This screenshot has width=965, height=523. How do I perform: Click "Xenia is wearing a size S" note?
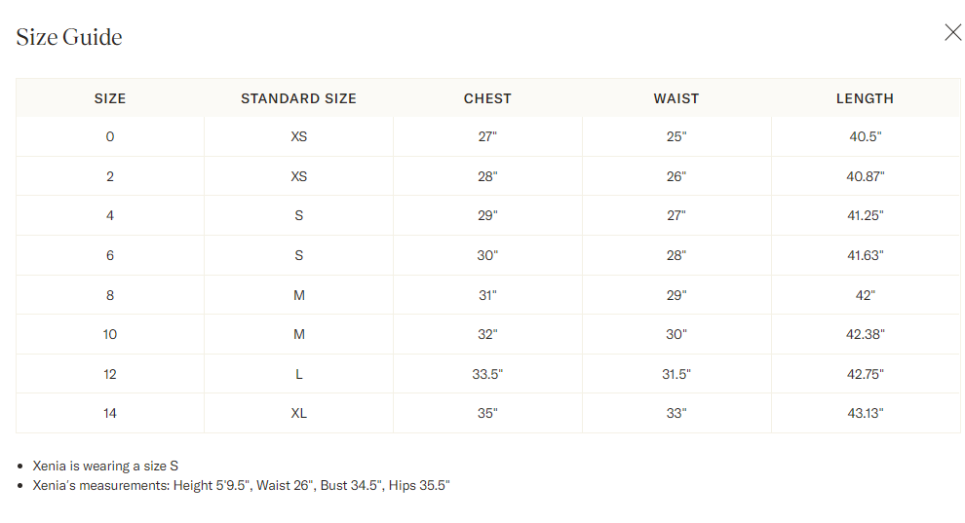point(105,466)
